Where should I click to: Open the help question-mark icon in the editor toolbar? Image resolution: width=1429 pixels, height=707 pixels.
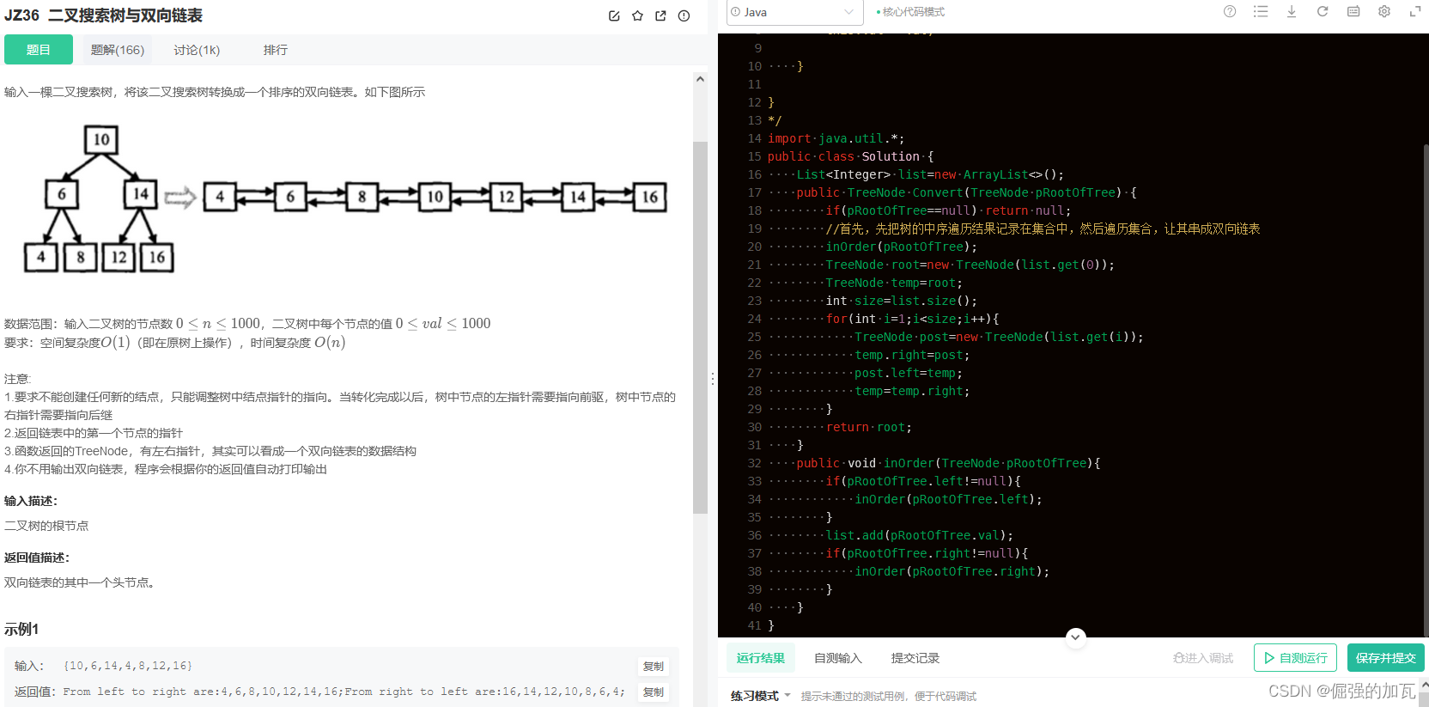coord(1230,11)
